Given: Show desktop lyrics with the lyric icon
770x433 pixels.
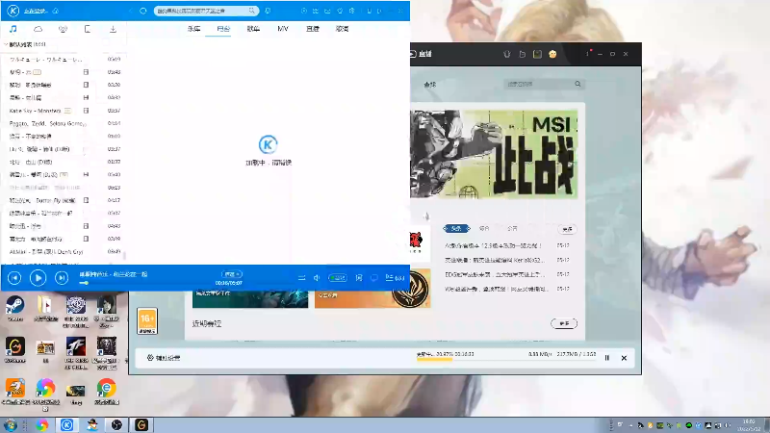Looking at the screenshot, I should [359, 278].
